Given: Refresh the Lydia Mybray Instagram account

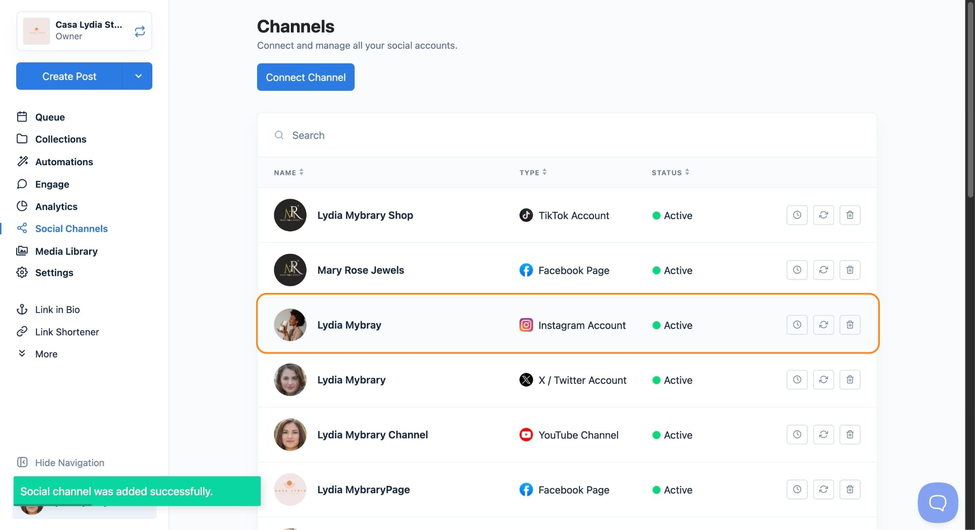Looking at the screenshot, I should point(823,325).
